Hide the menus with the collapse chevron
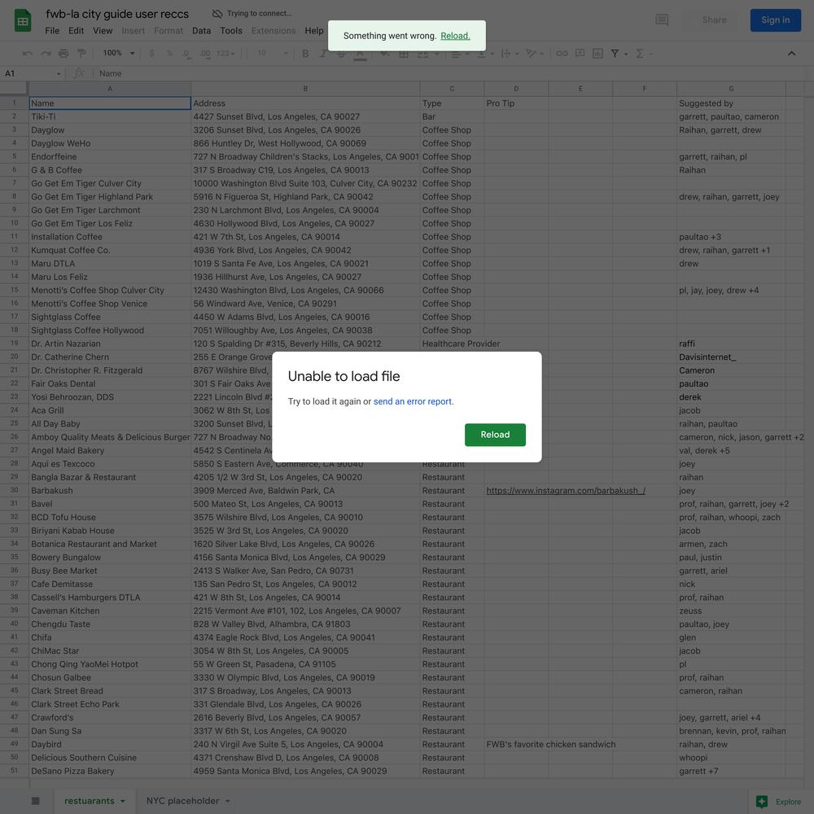 791,54
